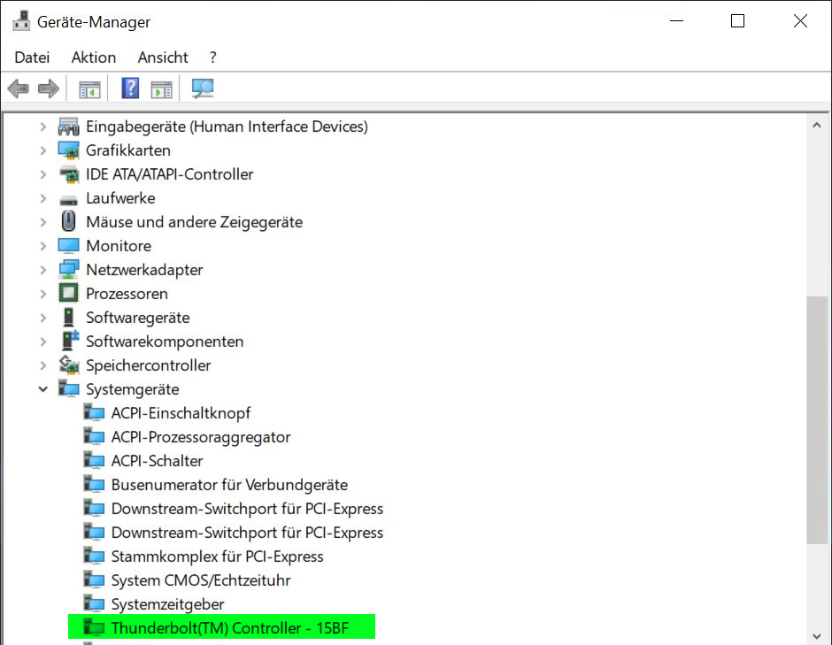Expand the Eingabegeräte category
This screenshot has height=645, width=832.
point(43,127)
